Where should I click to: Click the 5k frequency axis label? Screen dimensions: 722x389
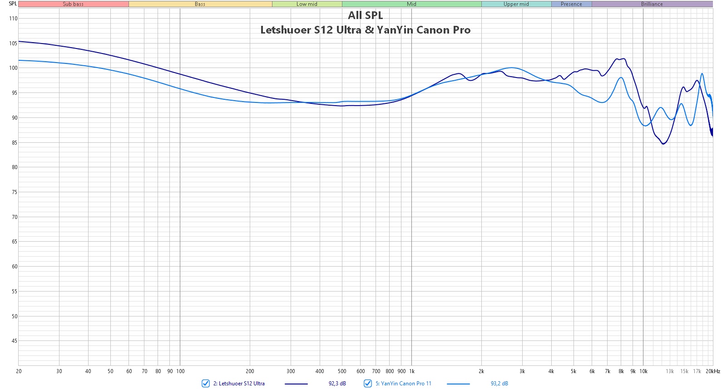pos(574,371)
